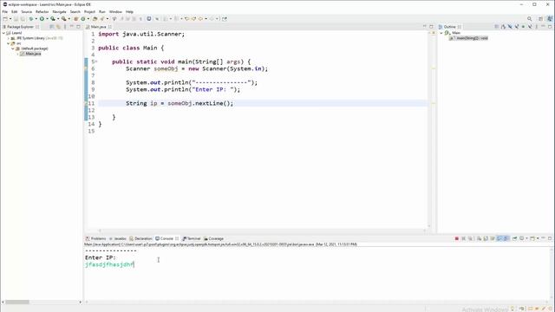Click the import java.util.Scanner line
This screenshot has width=555, height=312.
(141, 34)
